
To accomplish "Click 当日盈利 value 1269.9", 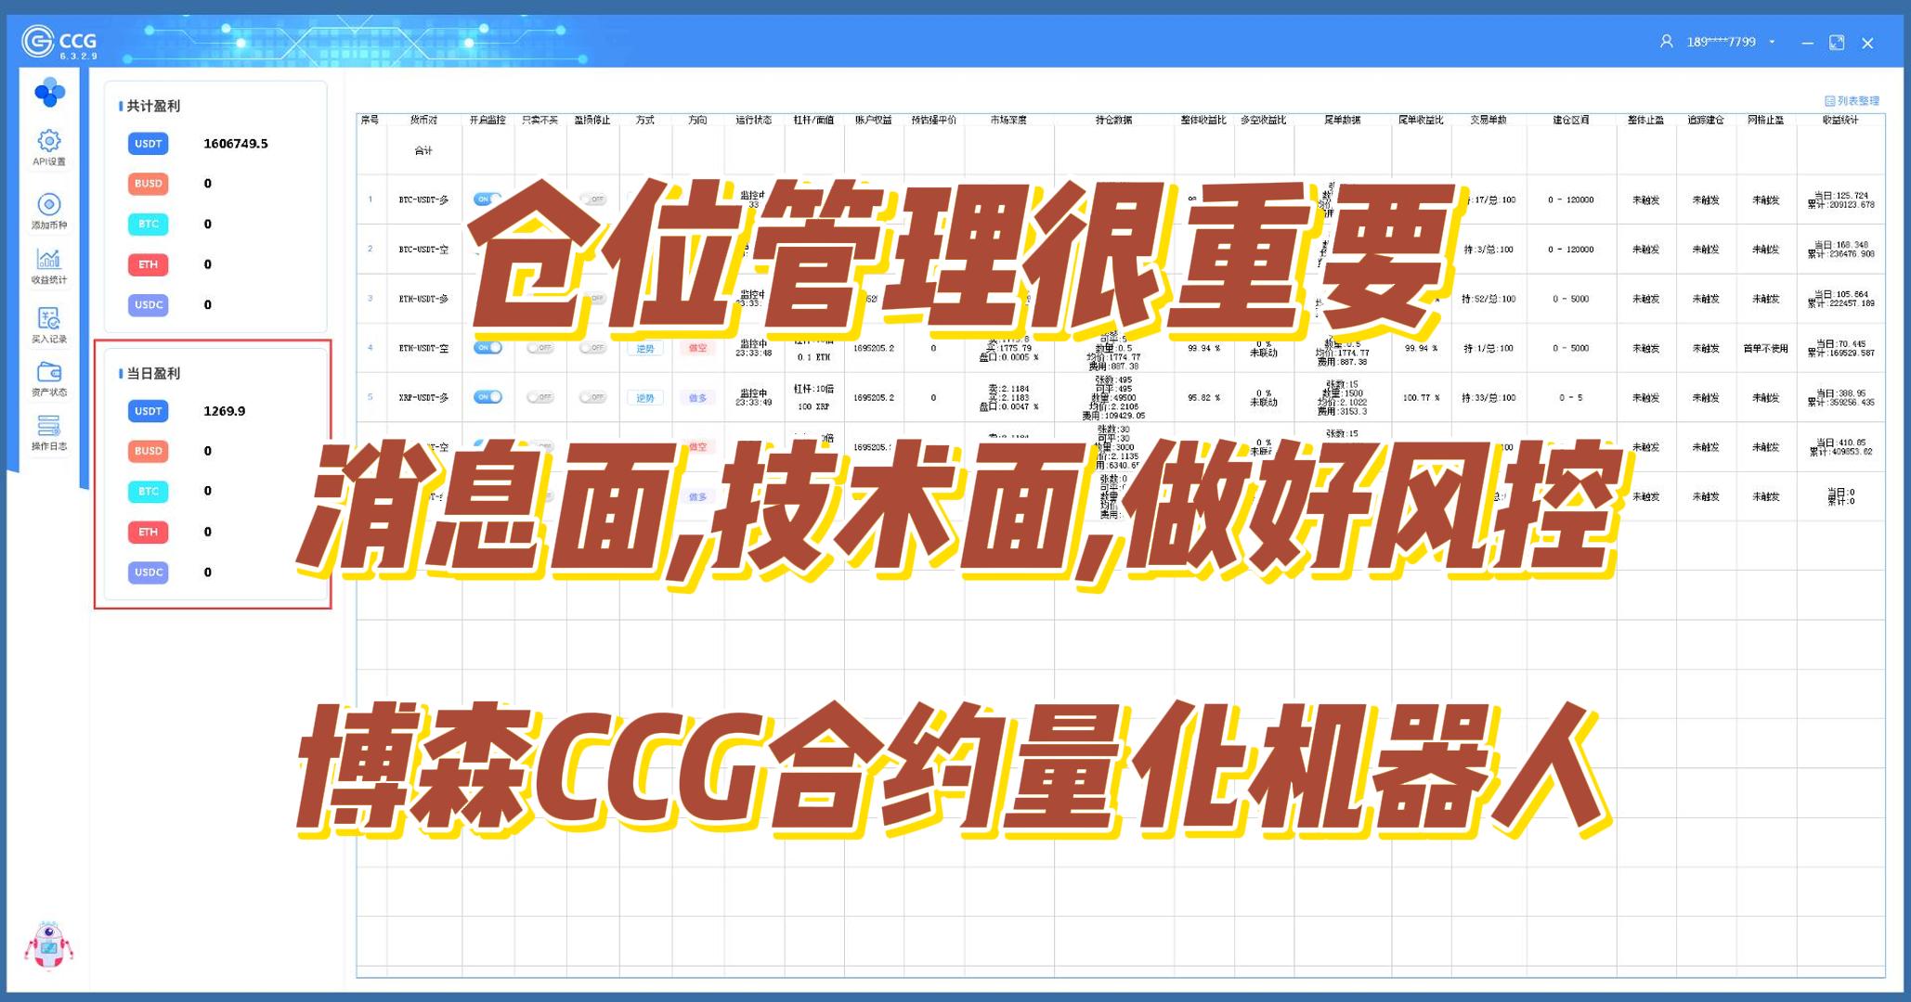I will tap(224, 410).
